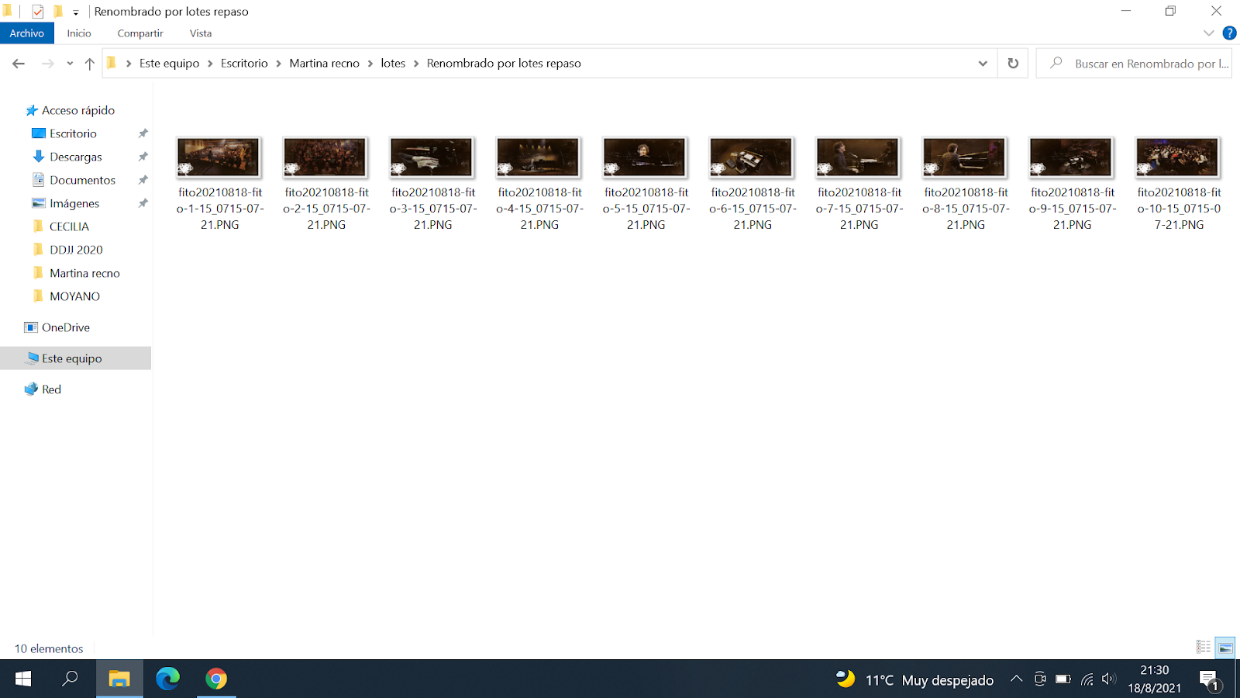Screen dimensions: 1240x698
Task: Click File Explorer taskbar icon
Action: 119,679
